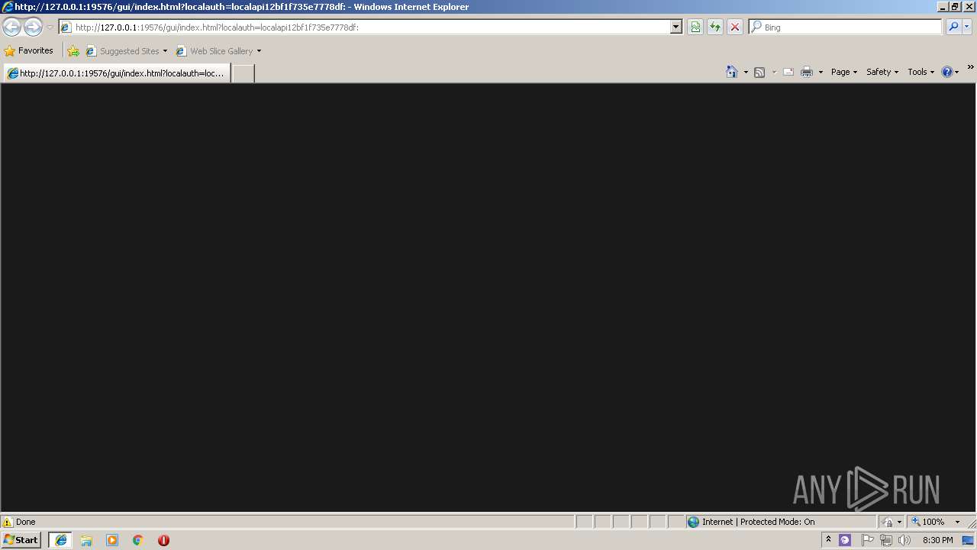Expand the Print dropdown arrow

pyautogui.click(x=821, y=72)
